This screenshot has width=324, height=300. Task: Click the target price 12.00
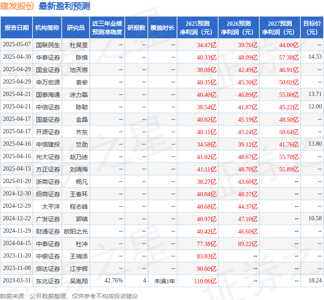(x=315, y=106)
